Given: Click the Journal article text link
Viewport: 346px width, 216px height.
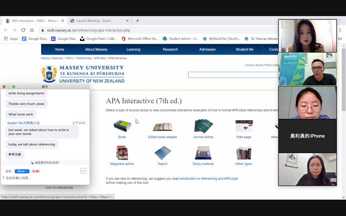Looking at the screenshot, I should pyautogui.click(x=203, y=137).
